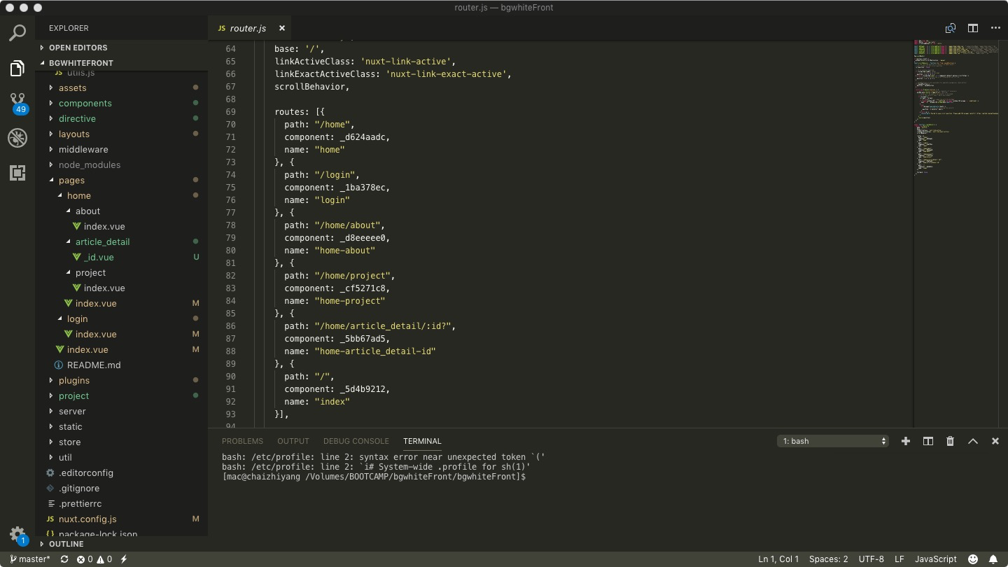Expand the store folder
Viewport: 1008px width, 567px height.
coord(122,442)
